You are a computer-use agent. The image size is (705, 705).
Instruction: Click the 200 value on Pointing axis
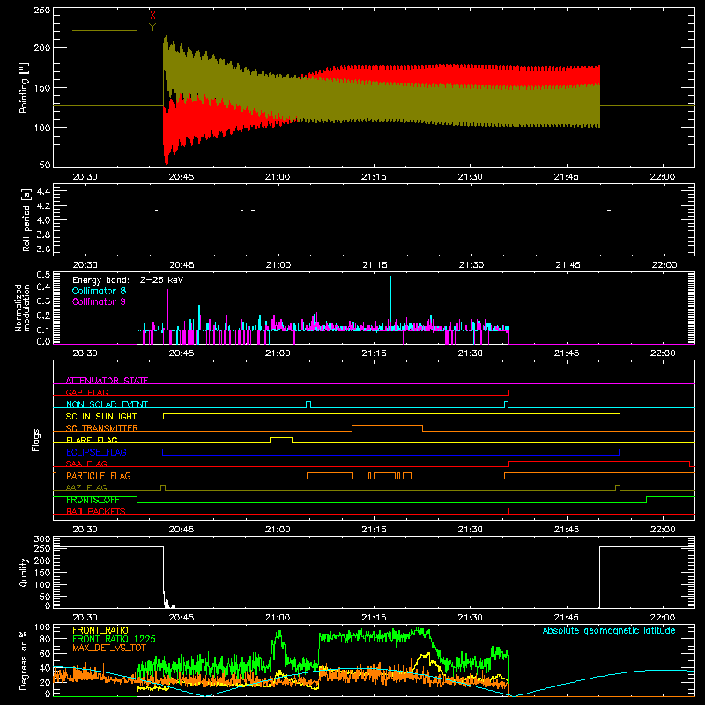coord(41,48)
